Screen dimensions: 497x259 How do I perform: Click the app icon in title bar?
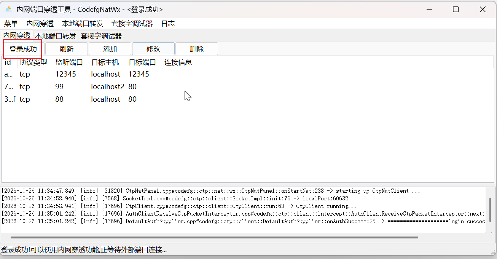9,10
